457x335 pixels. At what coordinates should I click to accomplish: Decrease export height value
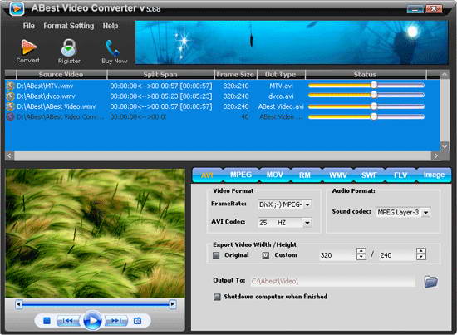(421, 257)
